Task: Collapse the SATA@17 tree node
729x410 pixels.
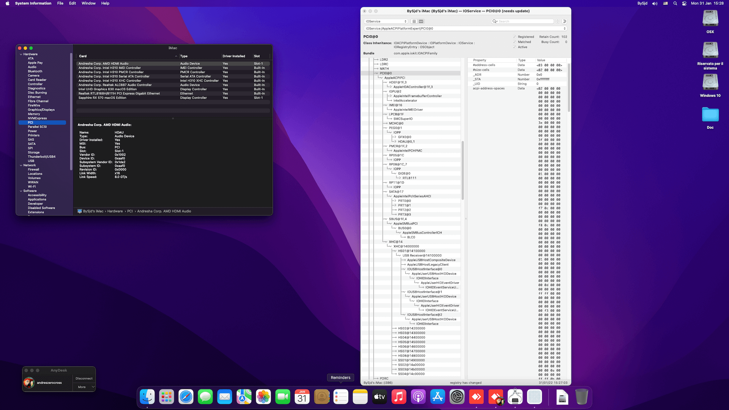Action: 386,192
